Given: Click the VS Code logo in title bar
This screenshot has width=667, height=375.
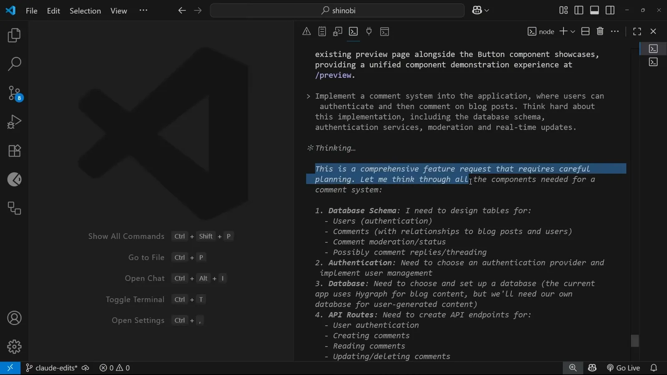Looking at the screenshot, I should click(10, 10).
